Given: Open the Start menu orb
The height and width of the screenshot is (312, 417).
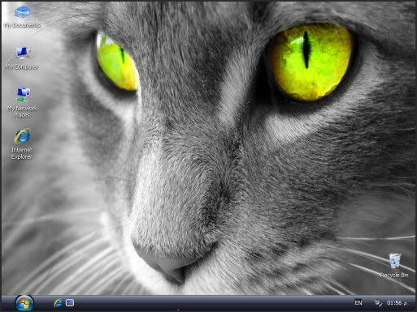Looking at the screenshot, I should [x=24, y=303].
